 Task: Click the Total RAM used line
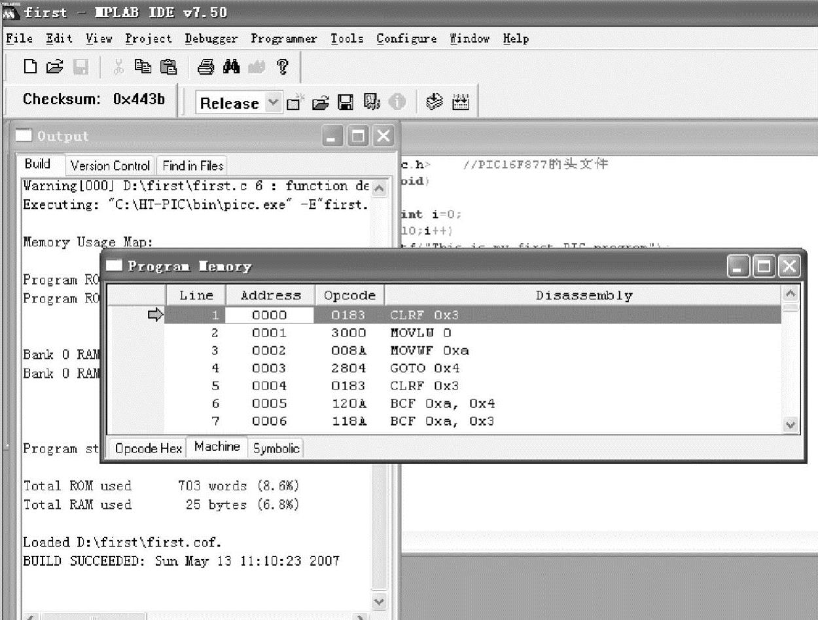click(161, 505)
